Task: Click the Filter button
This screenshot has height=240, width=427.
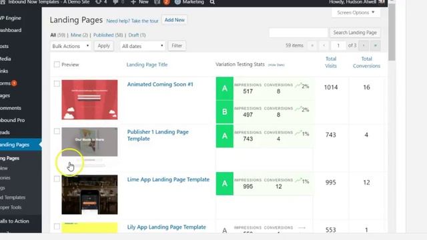Action: click(x=177, y=46)
